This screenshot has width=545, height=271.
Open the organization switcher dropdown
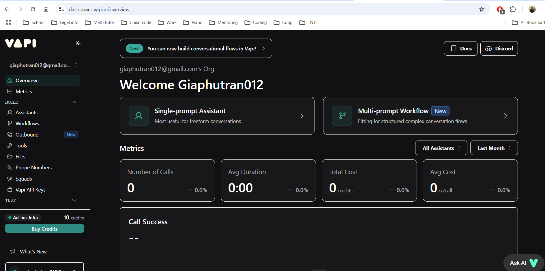click(43, 65)
